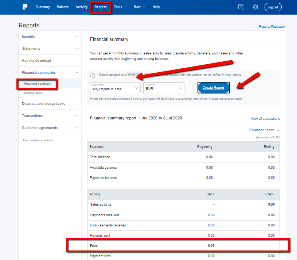Open the Download report dropdown
The image size is (297, 260).
pyautogui.click(x=264, y=130)
